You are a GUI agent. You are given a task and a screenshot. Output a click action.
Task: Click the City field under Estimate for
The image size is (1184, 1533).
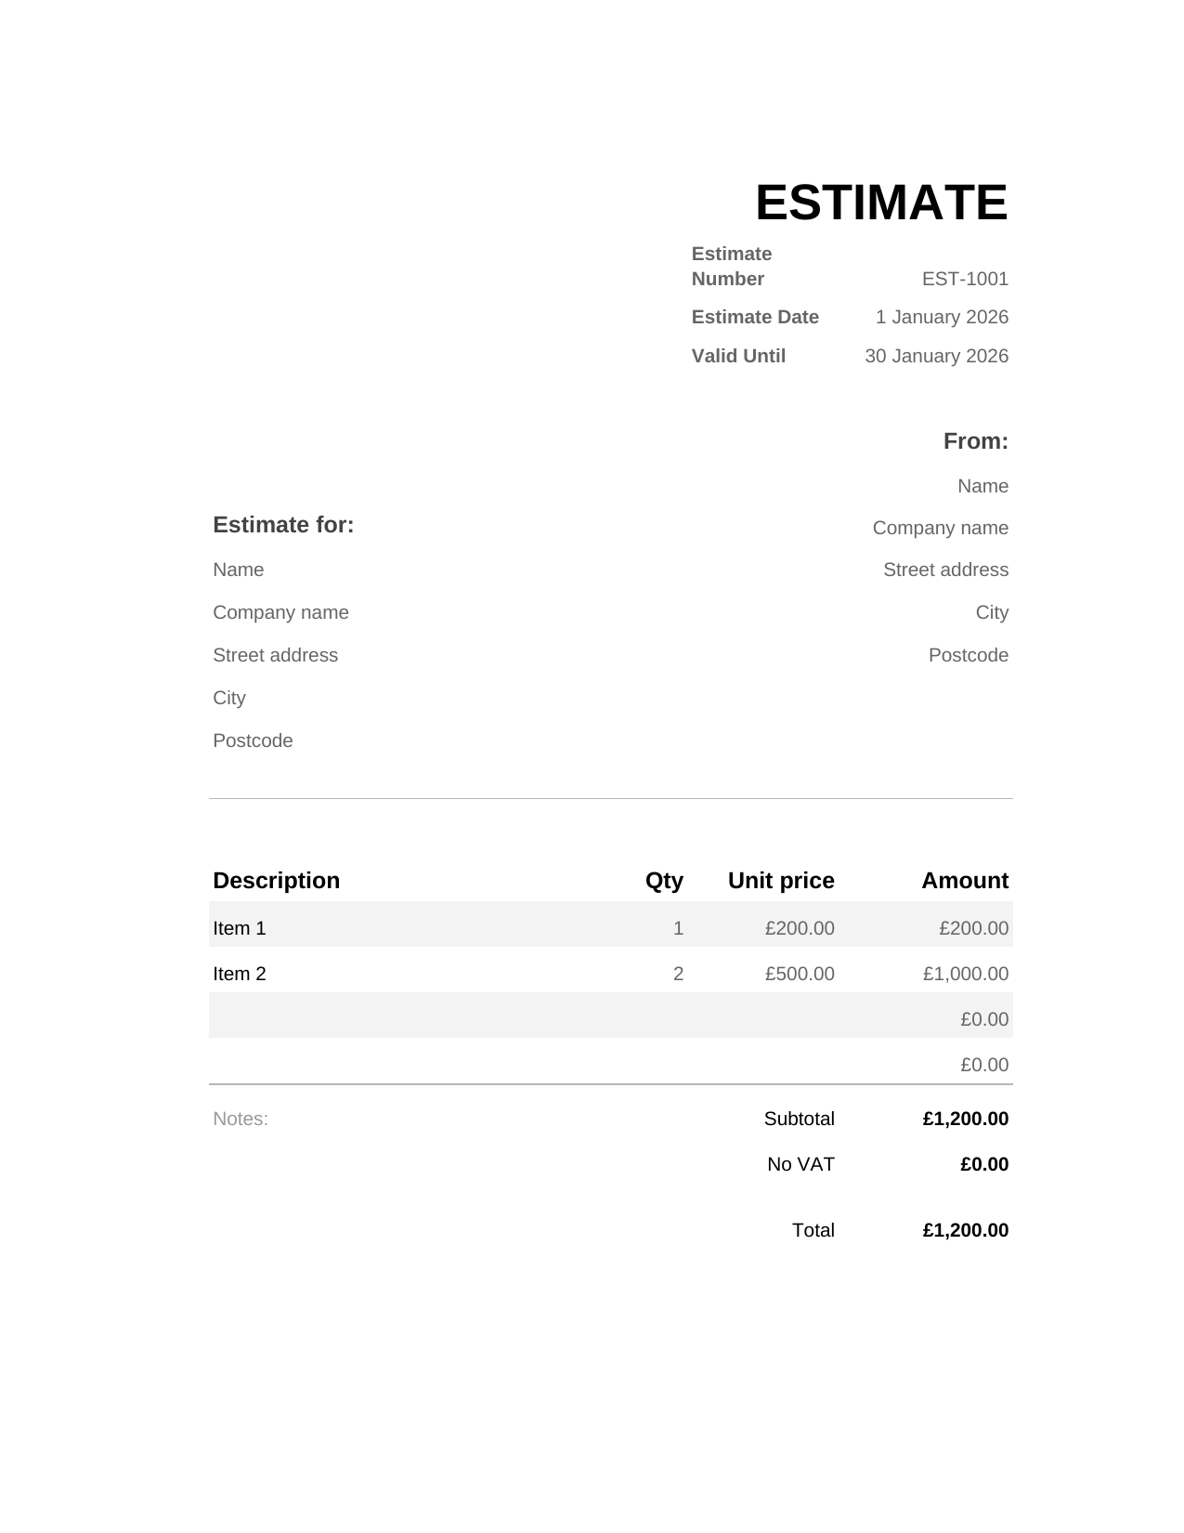(228, 698)
